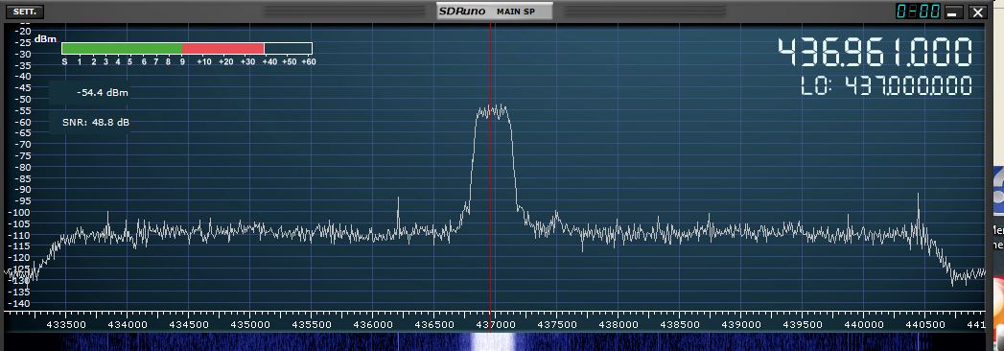Click the -54.4 dBm power readout

pyautogui.click(x=103, y=93)
